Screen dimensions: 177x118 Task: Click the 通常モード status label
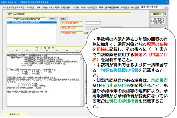[14, 114]
